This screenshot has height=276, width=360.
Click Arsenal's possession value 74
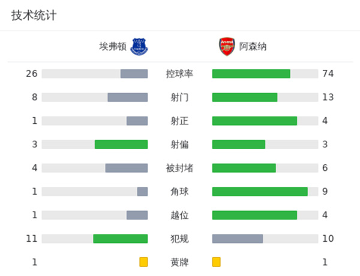click(x=328, y=74)
